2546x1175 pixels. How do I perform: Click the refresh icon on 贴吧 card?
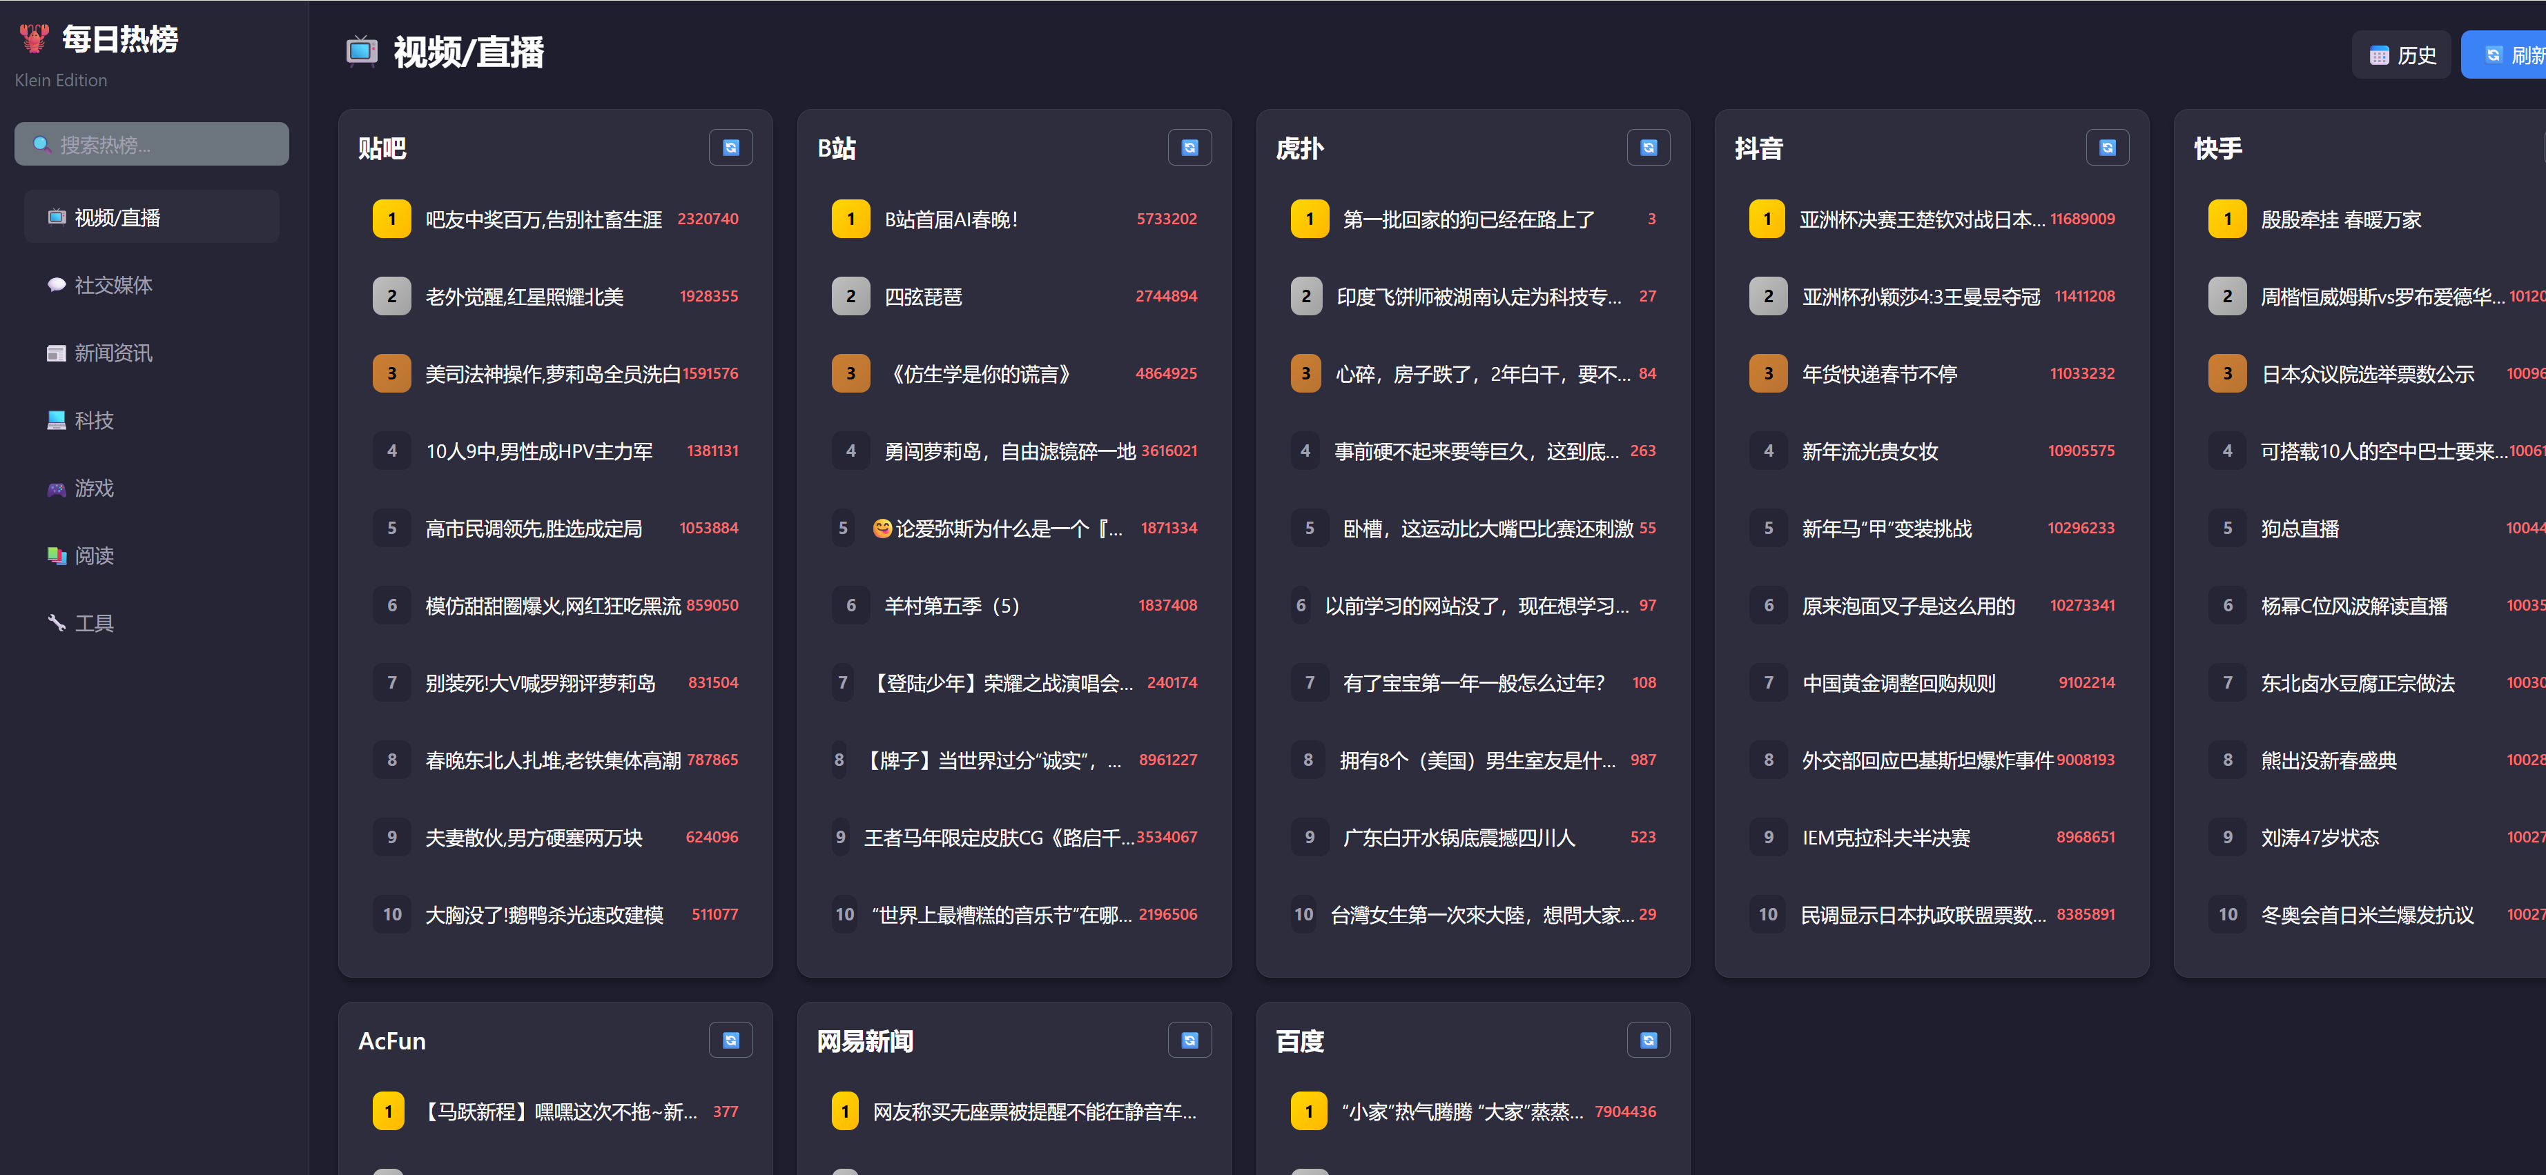(730, 148)
